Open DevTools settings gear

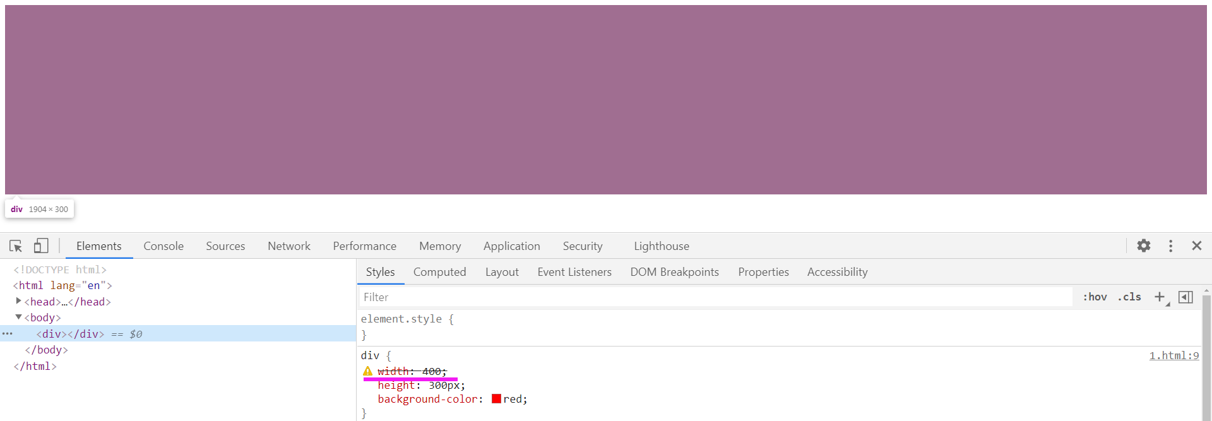(1144, 246)
